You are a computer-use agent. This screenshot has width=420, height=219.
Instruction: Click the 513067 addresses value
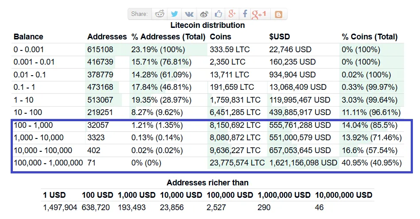[x=100, y=100]
